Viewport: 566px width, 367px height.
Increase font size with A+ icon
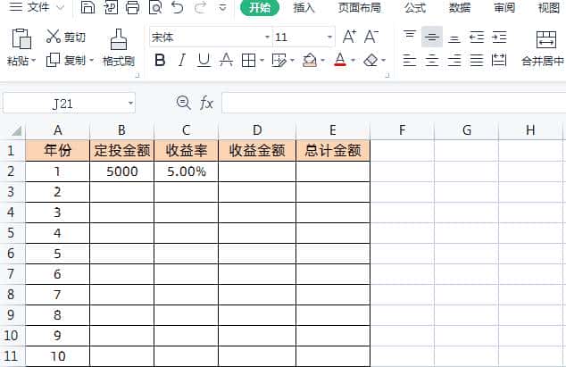pyautogui.click(x=349, y=37)
